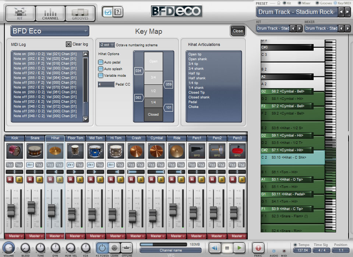The image size is (353, 257).
Task: Click the Cymbal channel header
Action: tap(156, 138)
